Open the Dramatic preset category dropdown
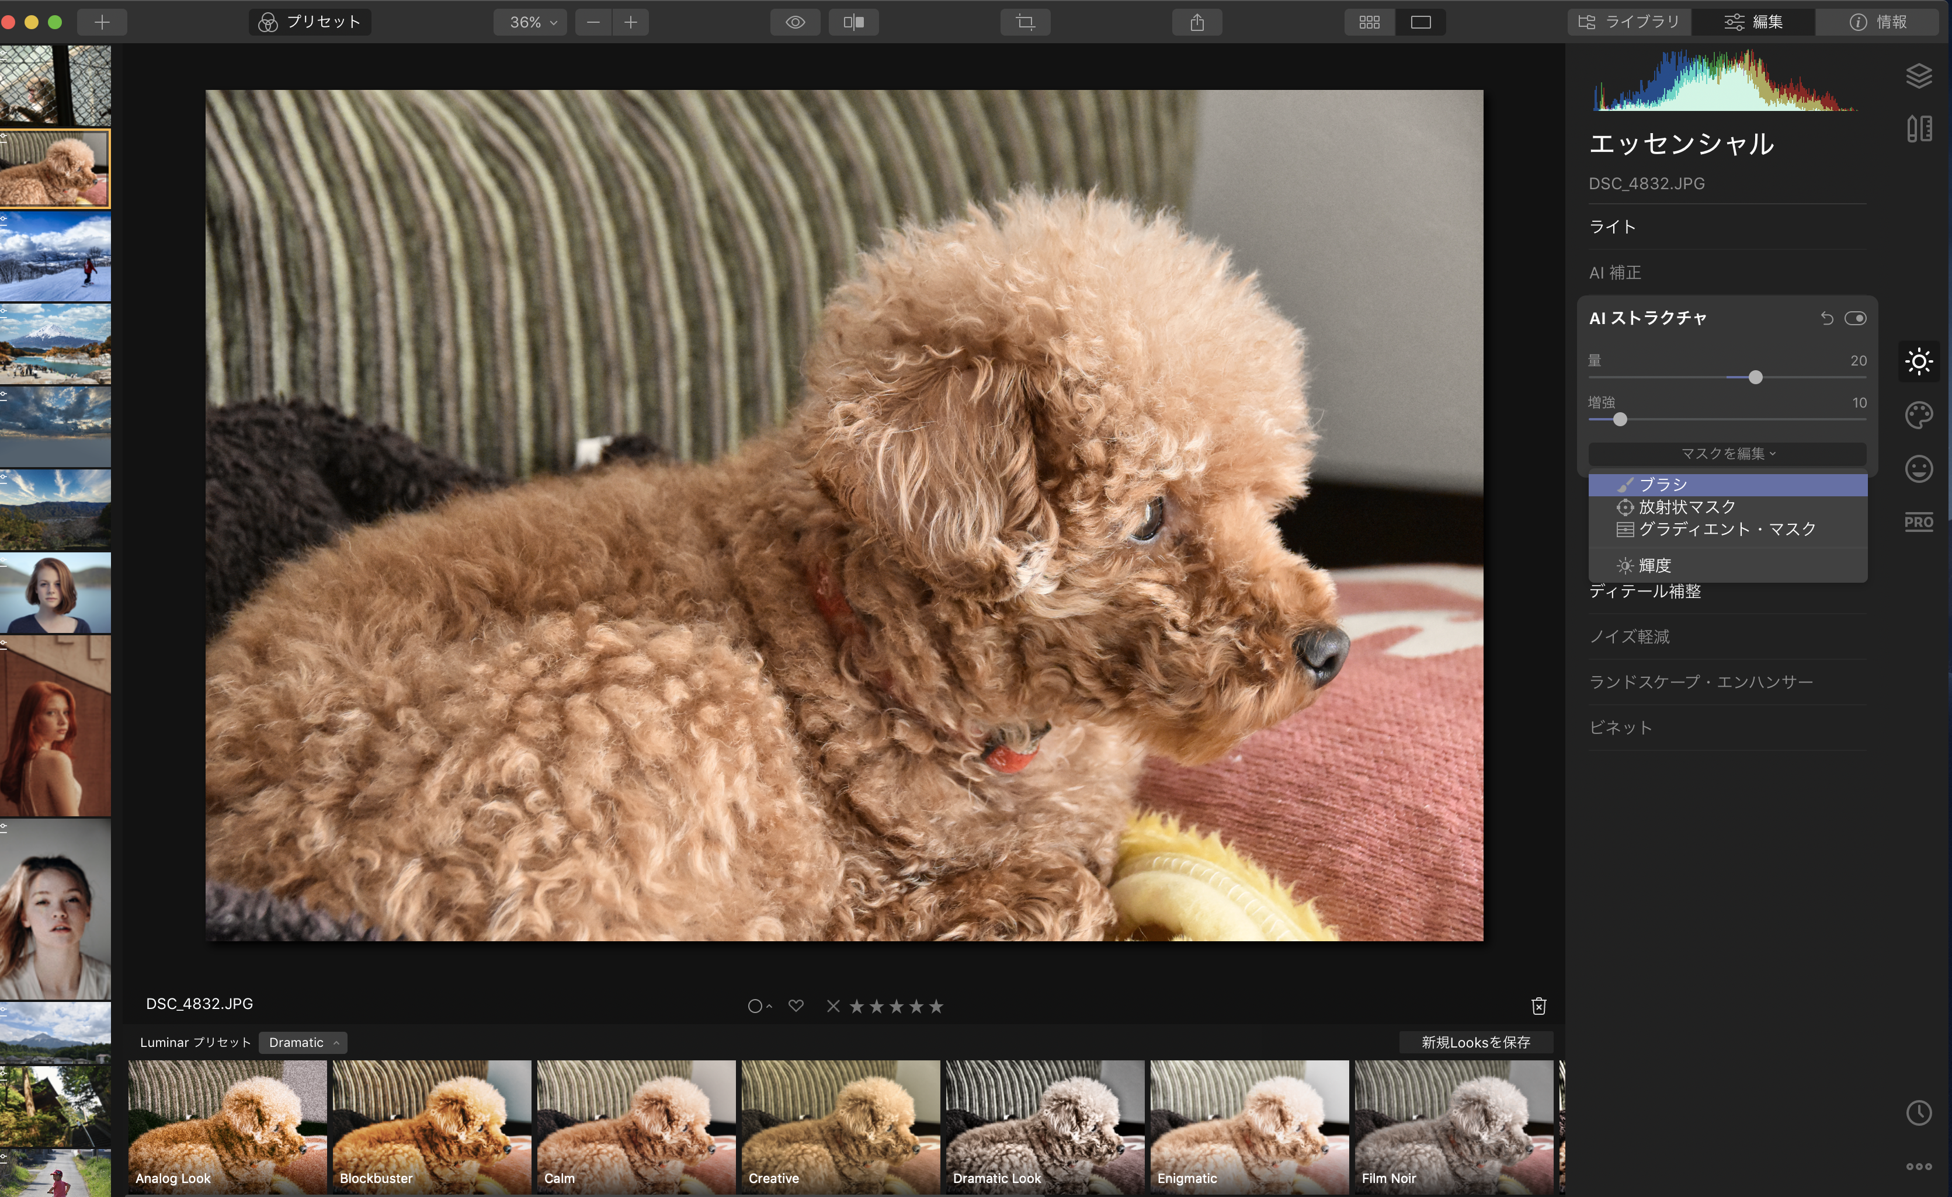This screenshot has height=1197, width=1952. pyautogui.click(x=303, y=1042)
